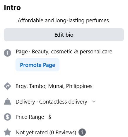Click the dollar coin Price Range icon

[x=7, y=117]
